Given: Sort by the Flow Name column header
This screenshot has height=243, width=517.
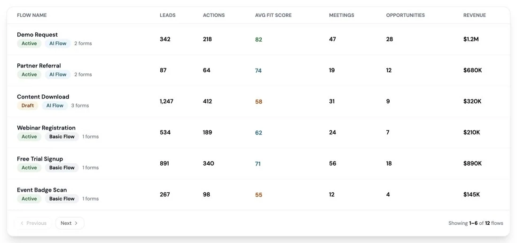Looking at the screenshot, I should click(x=31, y=15).
